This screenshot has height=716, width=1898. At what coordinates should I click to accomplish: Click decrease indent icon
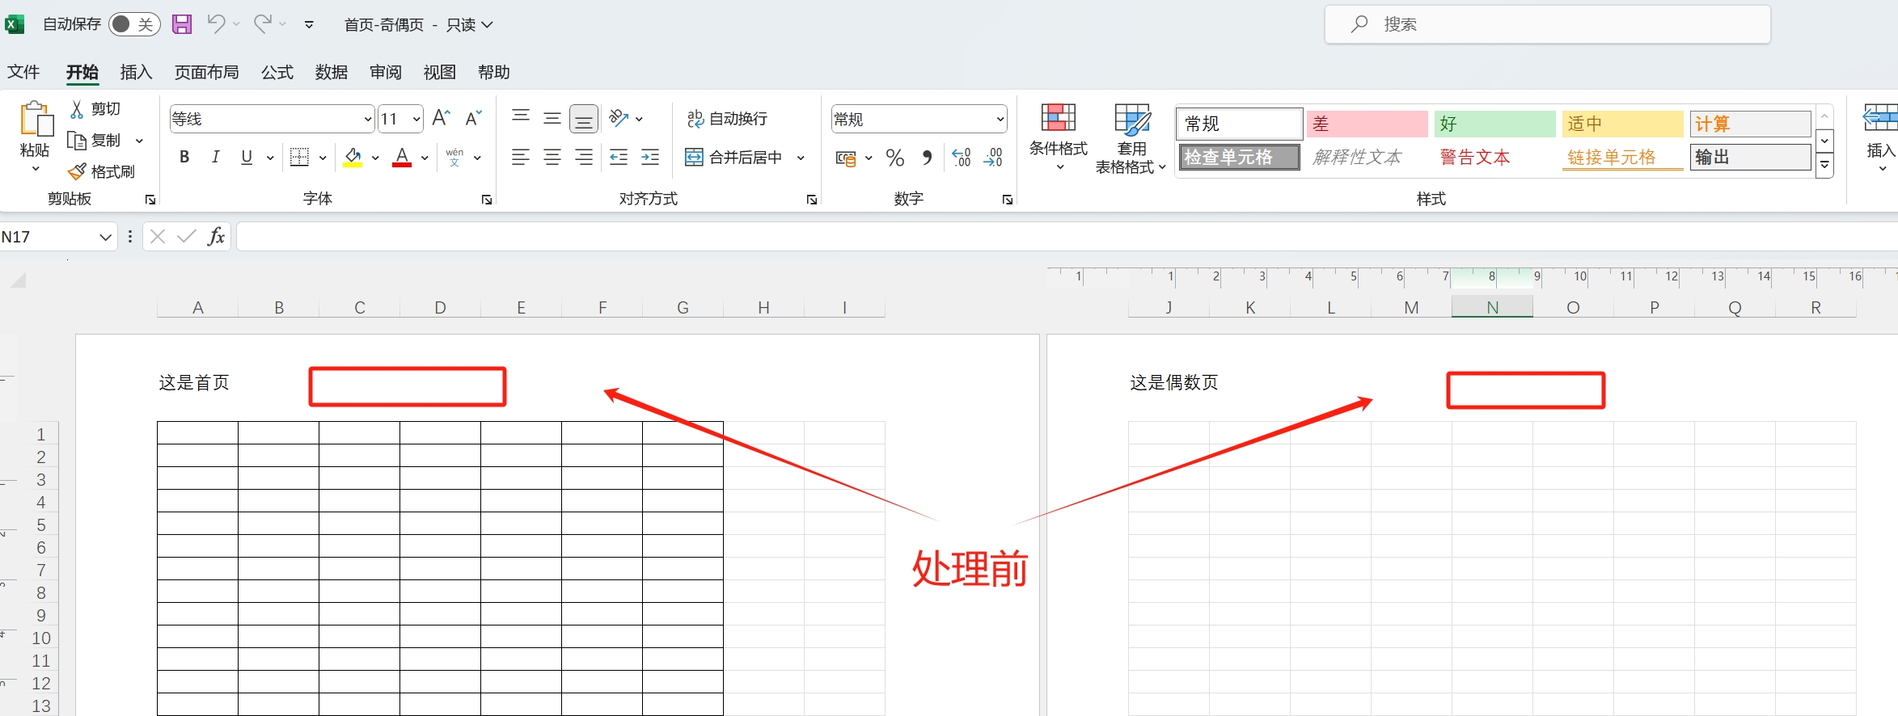tap(619, 157)
